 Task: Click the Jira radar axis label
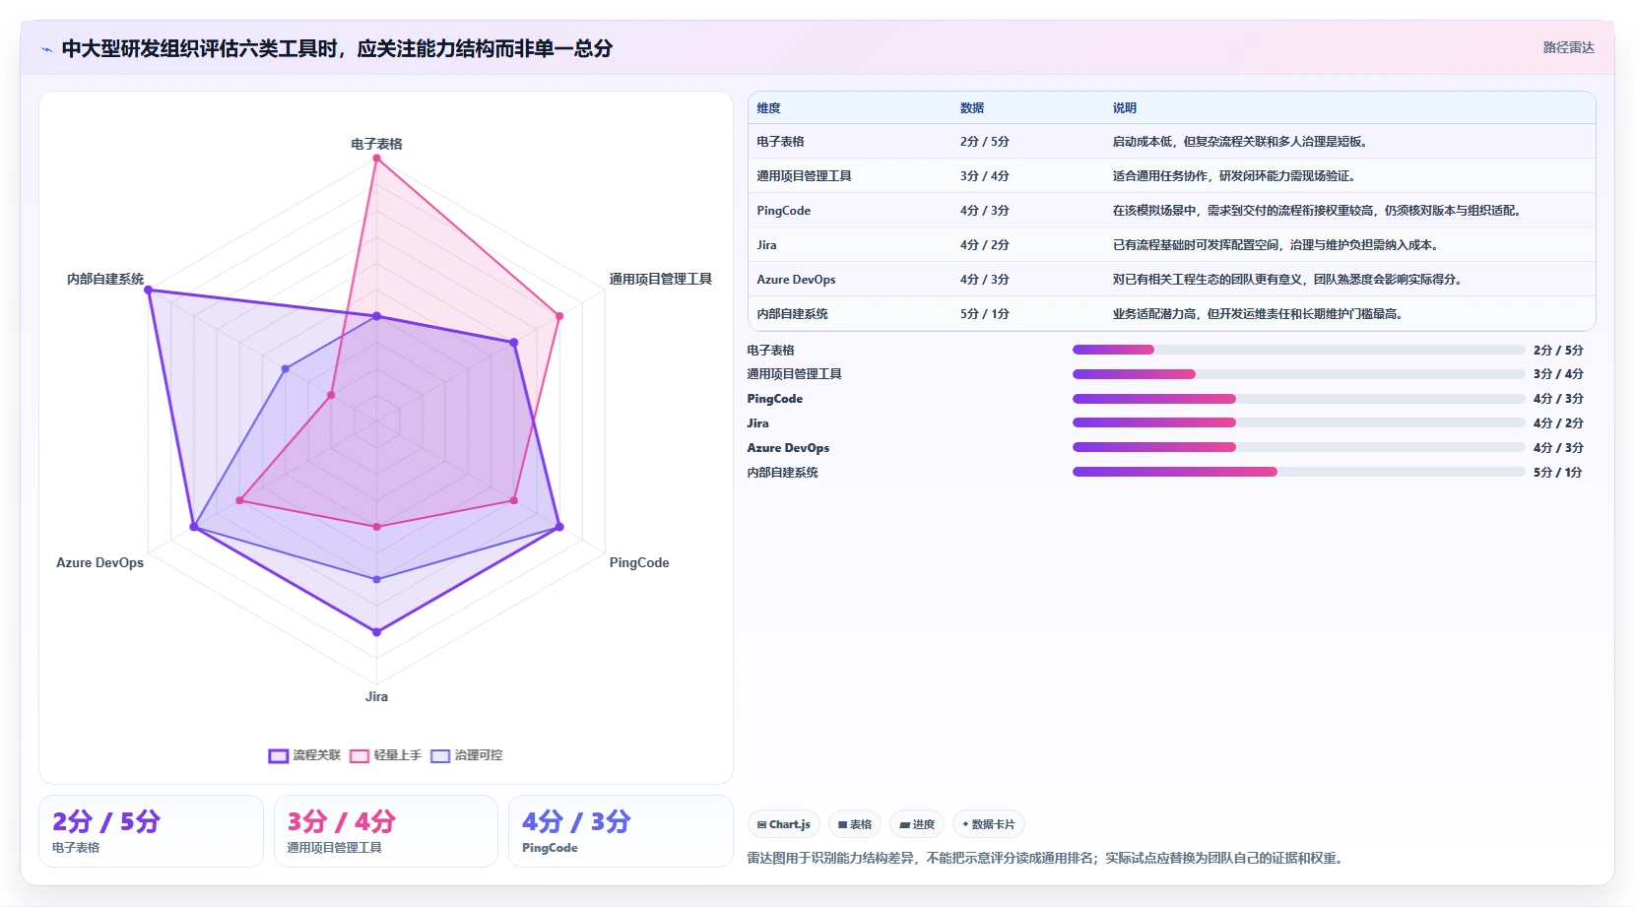(376, 696)
